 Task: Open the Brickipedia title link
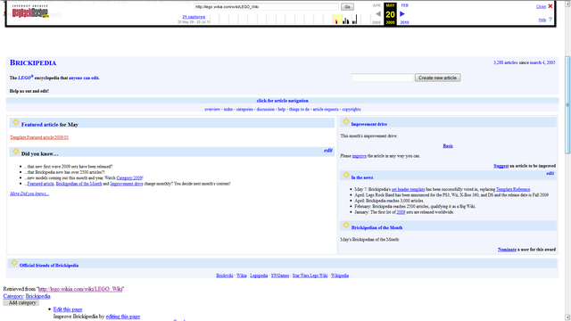pyautogui.click(x=33, y=62)
